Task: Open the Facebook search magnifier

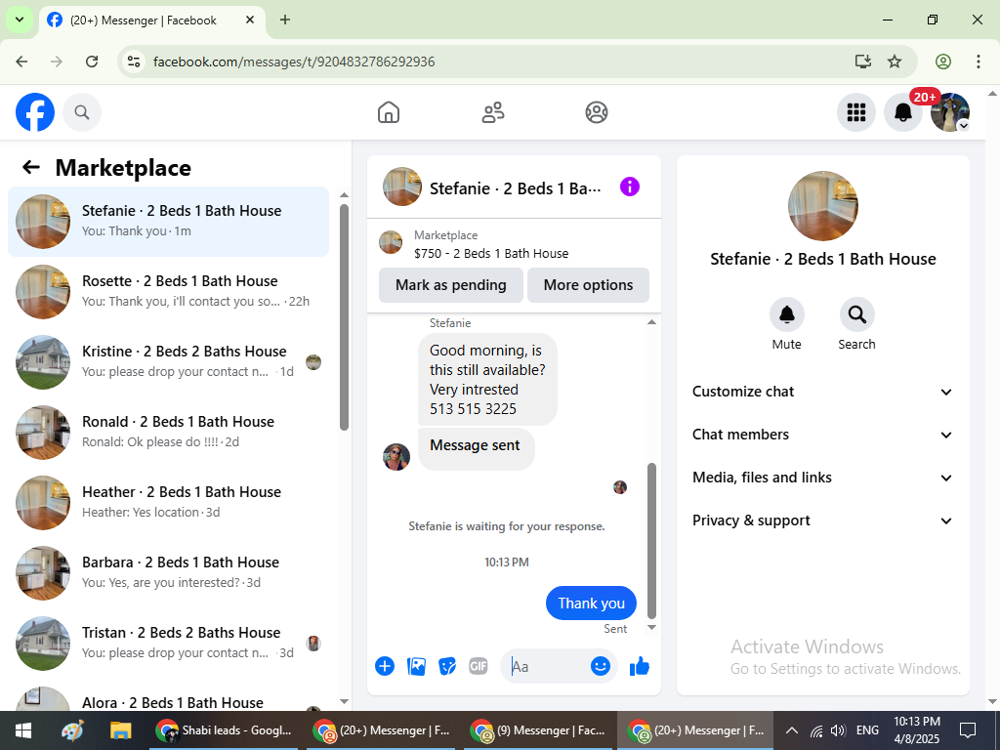Action: point(82,112)
